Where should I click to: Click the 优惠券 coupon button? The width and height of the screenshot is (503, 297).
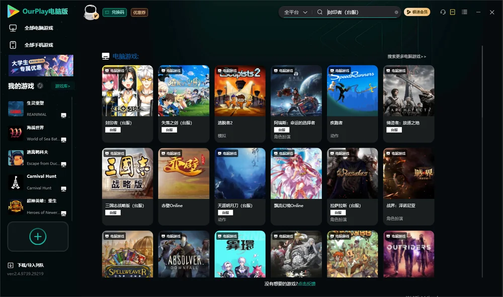coord(139,12)
